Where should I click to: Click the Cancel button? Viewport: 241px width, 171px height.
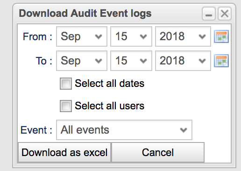click(x=158, y=152)
